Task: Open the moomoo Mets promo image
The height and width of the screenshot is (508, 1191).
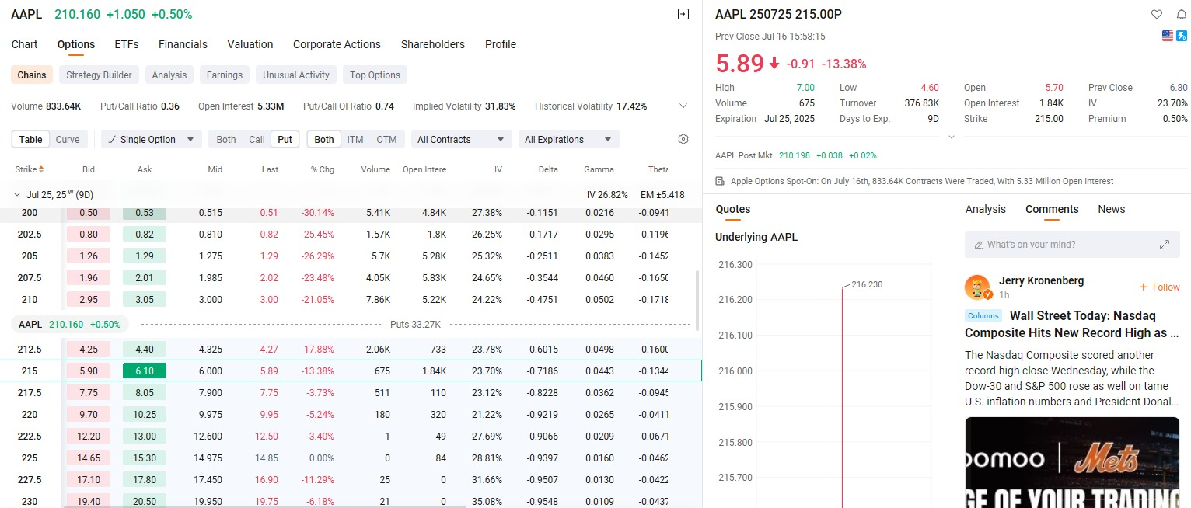Action: point(1072,462)
